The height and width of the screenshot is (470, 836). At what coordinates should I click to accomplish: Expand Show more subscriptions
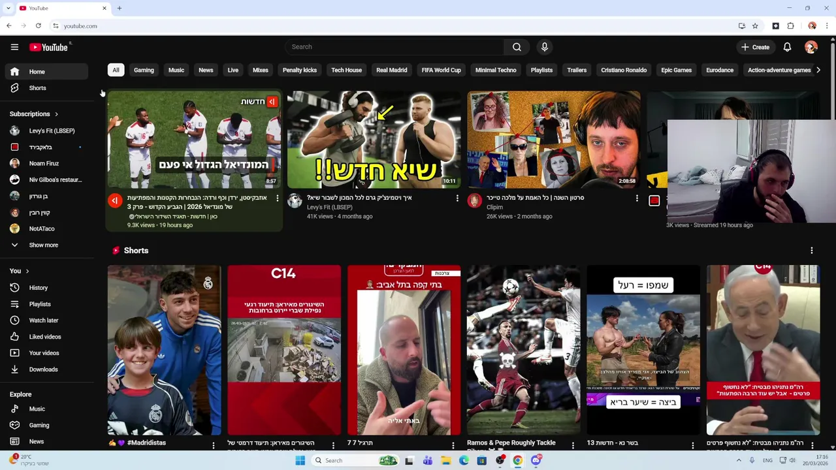coord(46,245)
